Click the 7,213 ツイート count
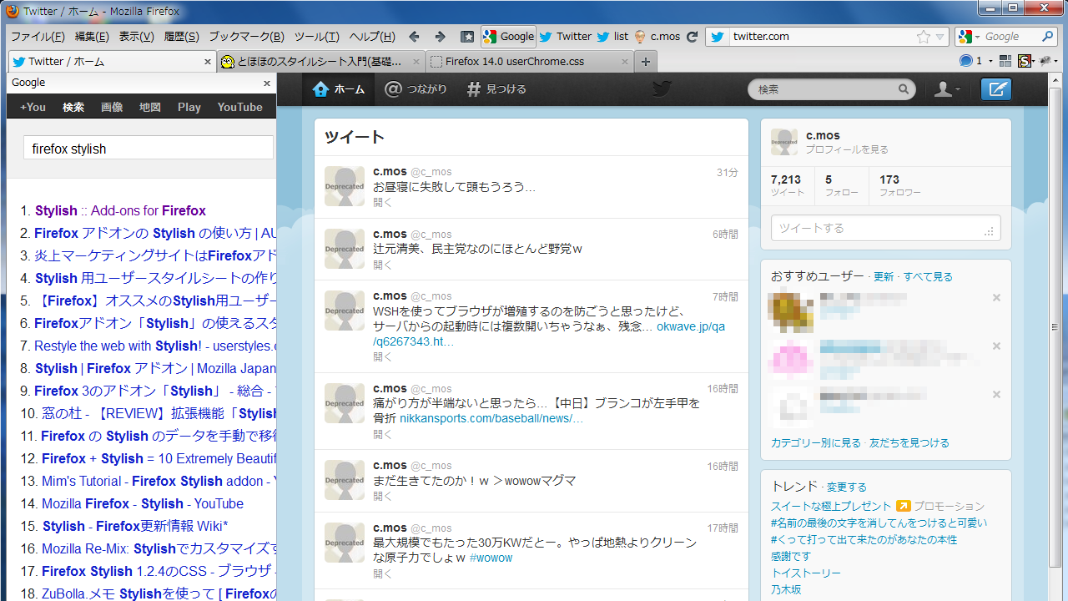The width and height of the screenshot is (1068, 601). point(788,185)
